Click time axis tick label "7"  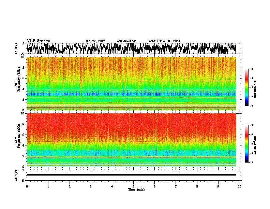point(176,186)
